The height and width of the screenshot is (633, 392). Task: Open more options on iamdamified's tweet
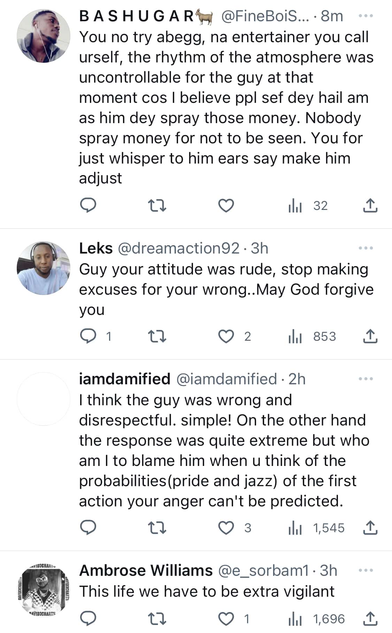click(366, 379)
